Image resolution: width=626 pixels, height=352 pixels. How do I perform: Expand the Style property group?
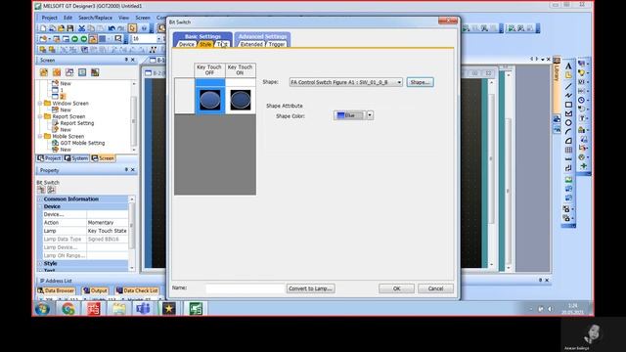tap(40, 263)
